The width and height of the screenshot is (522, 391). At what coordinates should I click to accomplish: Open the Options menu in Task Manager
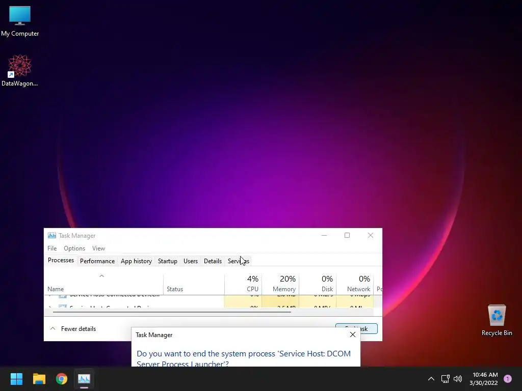(x=74, y=248)
